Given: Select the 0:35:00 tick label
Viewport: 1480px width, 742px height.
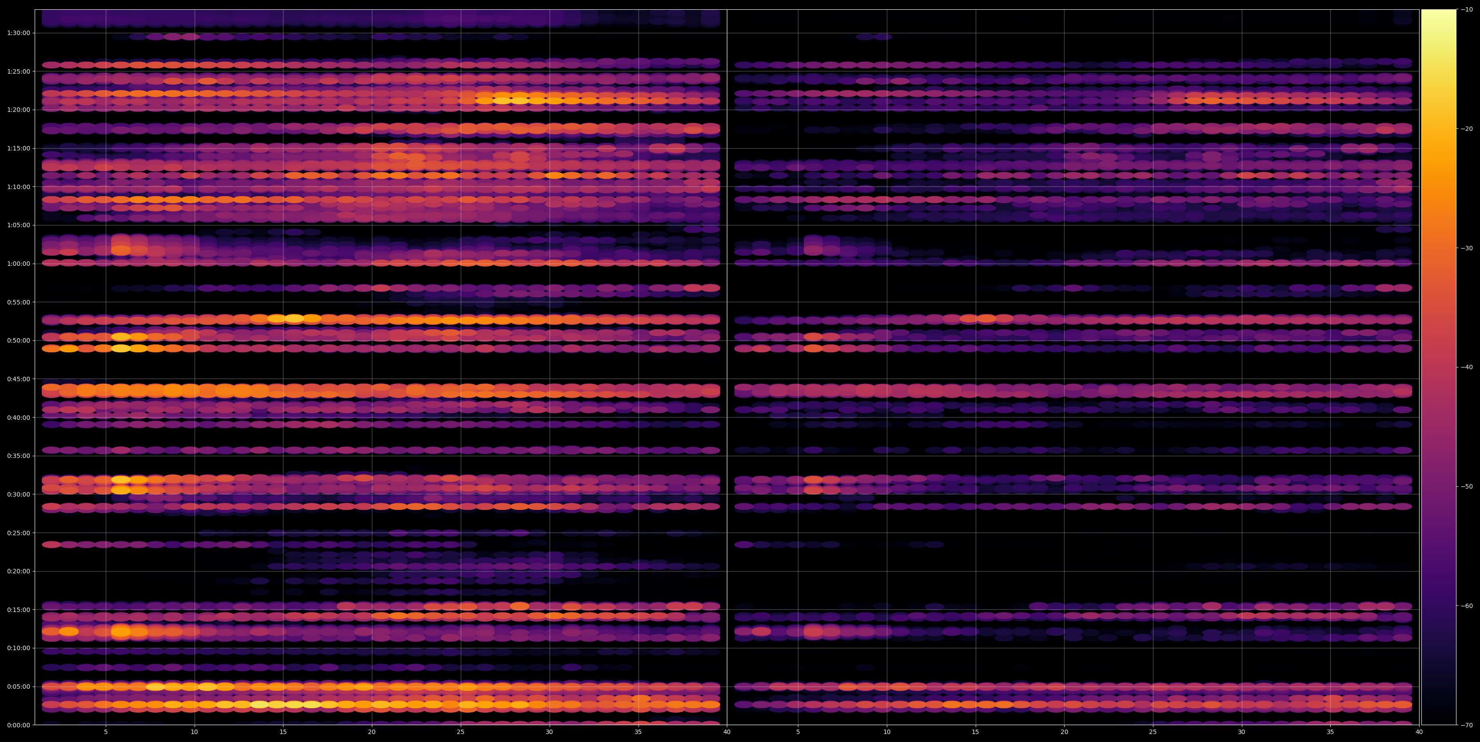Looking at the screenshot, I should click(x=18, y=456).
